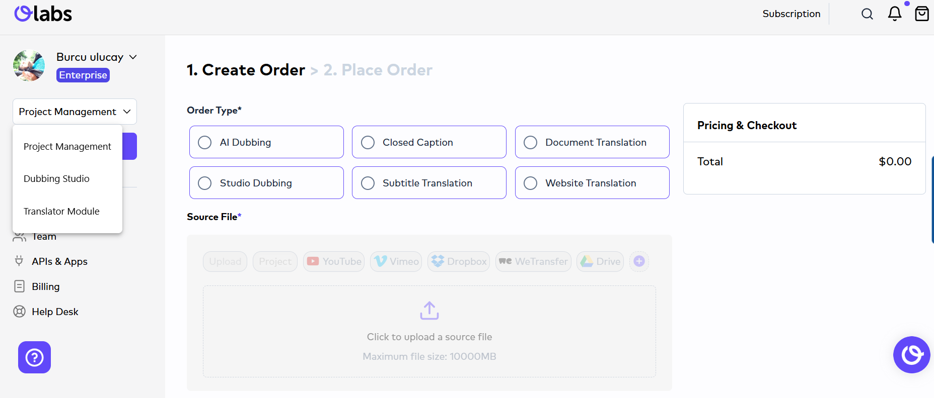Open the search icon in header
934x398 pixels.
(x=867, y=14)
